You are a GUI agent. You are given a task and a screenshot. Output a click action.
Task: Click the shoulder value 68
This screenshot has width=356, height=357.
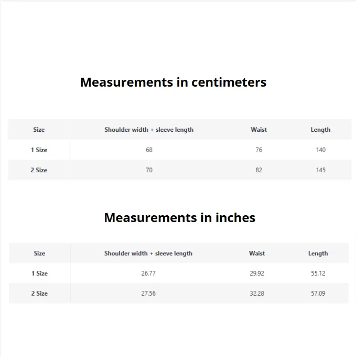tap(149, 150)
